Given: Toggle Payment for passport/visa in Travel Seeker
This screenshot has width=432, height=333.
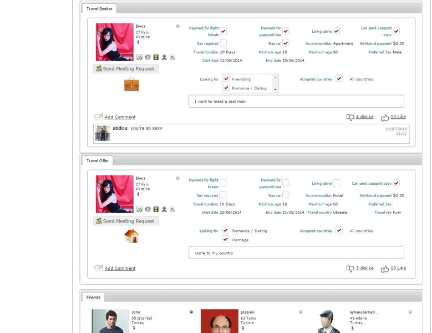Looking at the screenshot, I should [286, 31].
